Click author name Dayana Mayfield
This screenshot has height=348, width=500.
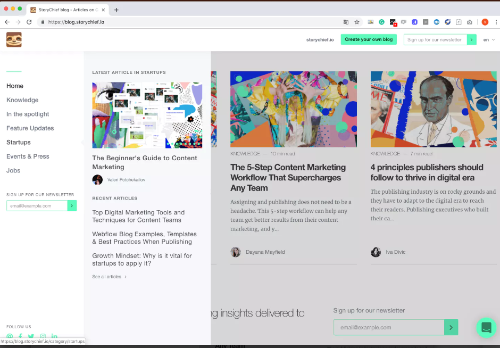pos(265,252)
